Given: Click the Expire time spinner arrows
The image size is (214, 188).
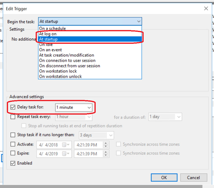Looking at the screenshot, I should 106,154.
